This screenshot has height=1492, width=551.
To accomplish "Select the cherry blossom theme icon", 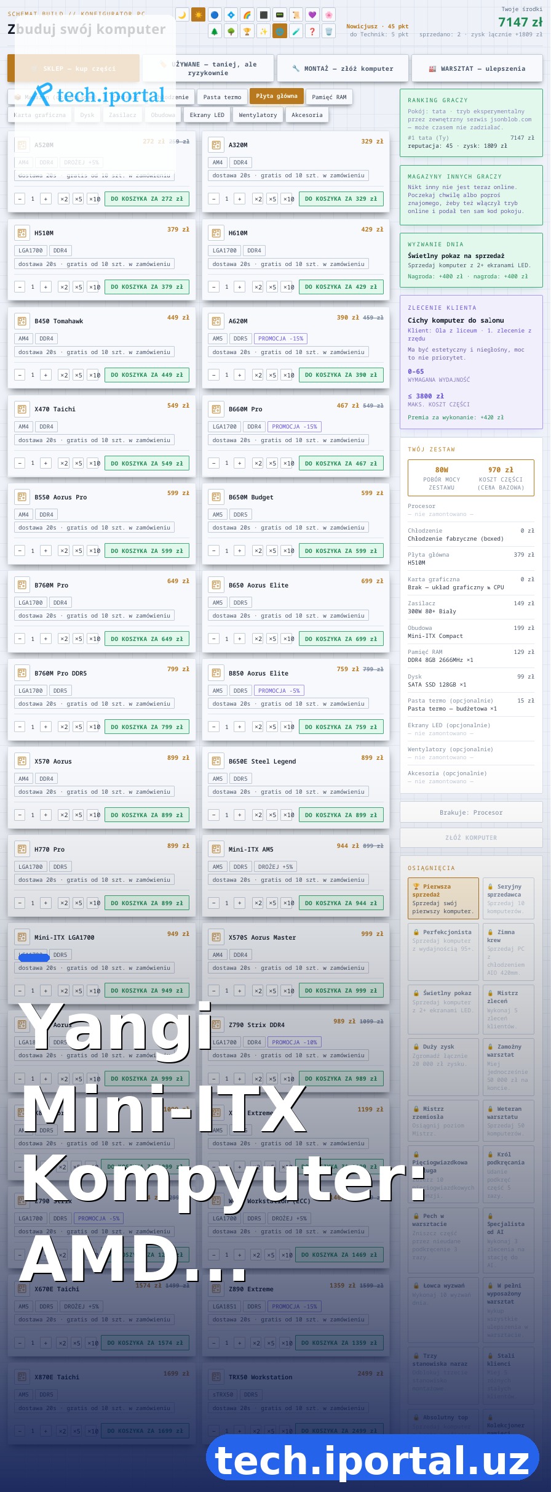I will [x=328, y=14].
